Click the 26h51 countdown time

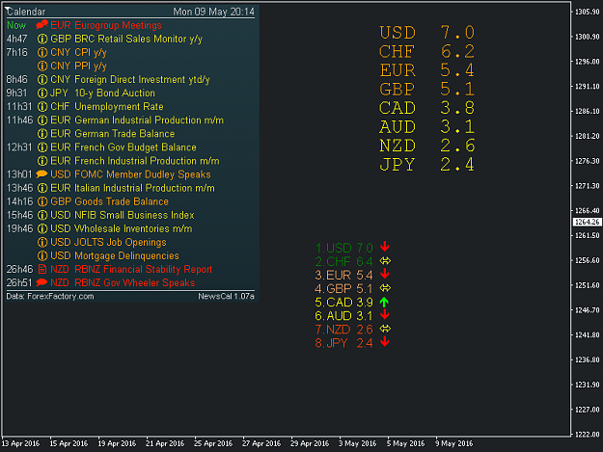click(19, 282)
